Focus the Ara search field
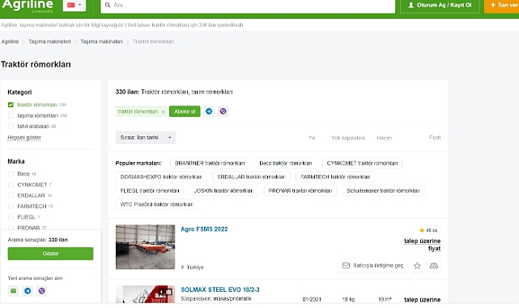This screenshot has width=519, height=308. pos(248,5)
